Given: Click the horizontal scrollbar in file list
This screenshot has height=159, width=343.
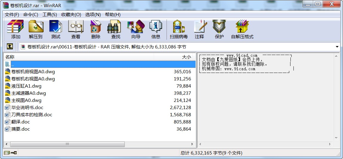Looking at the screenshot, I should [67, 144].
